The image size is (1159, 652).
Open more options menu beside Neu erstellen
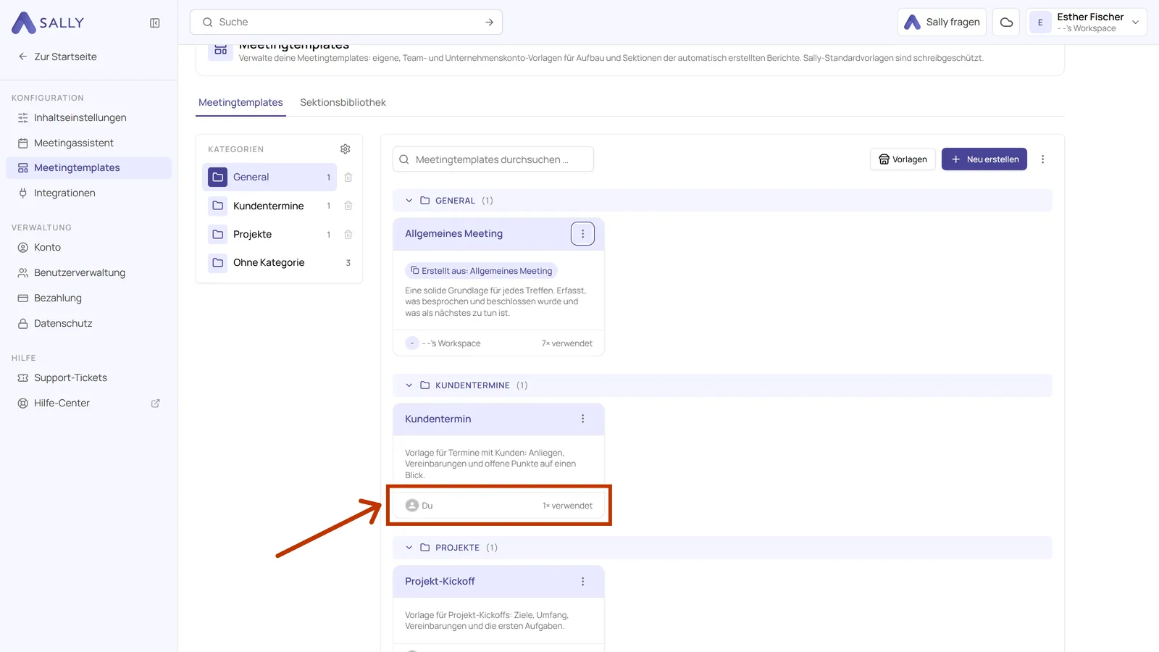click(x=1043, y=159)
